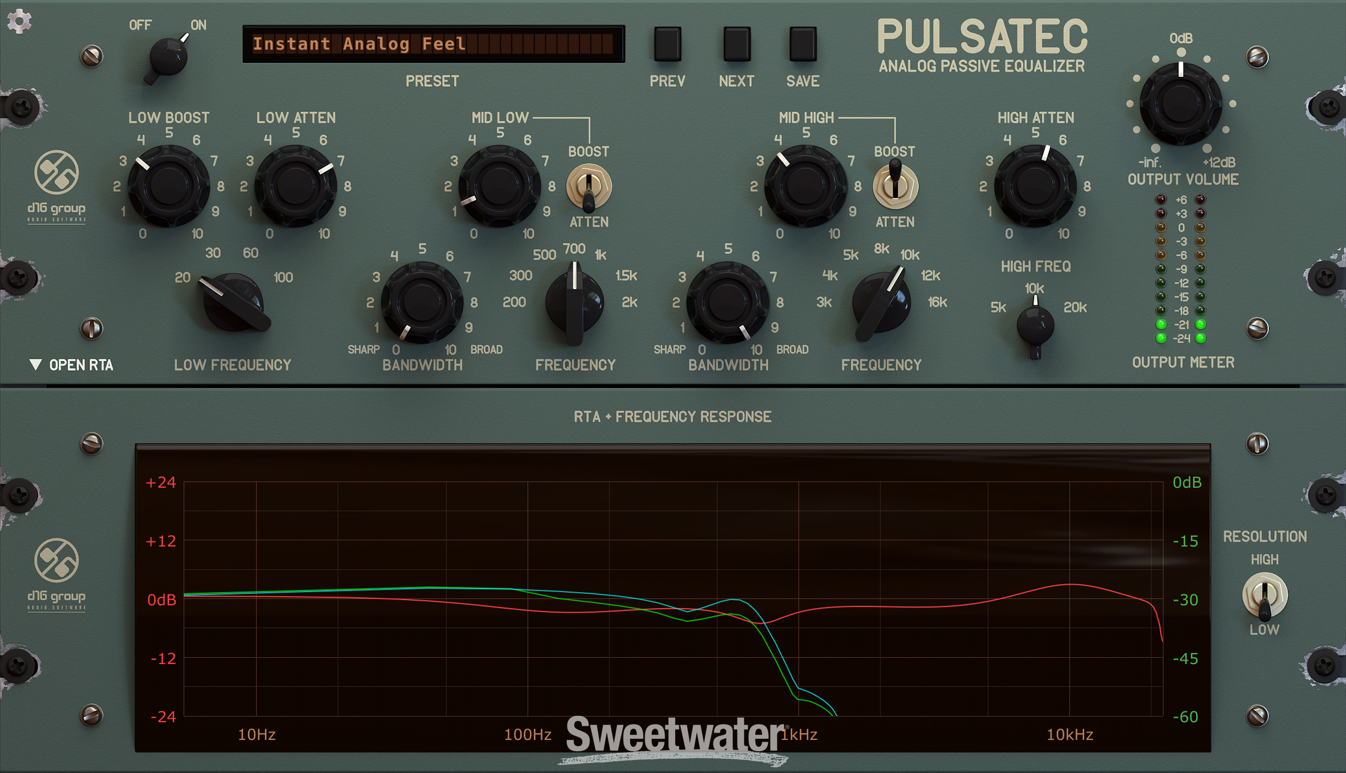
Task: Toggle the Mid High Boost/Atten switch
Action: point(895,186)
